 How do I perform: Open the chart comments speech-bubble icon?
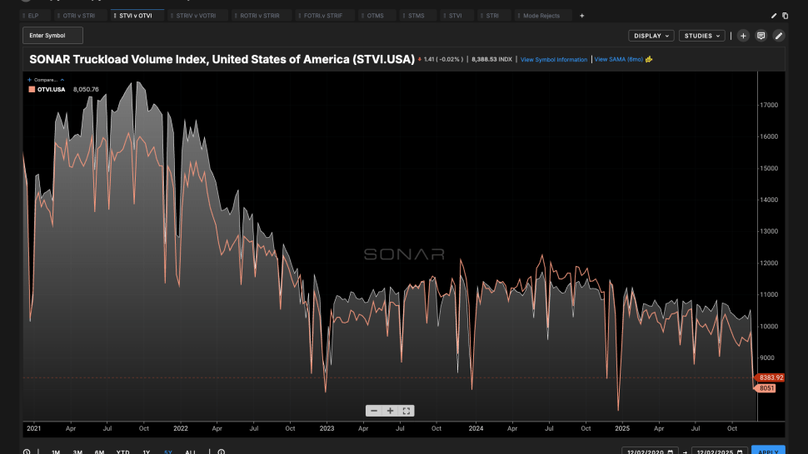[761, 36]
